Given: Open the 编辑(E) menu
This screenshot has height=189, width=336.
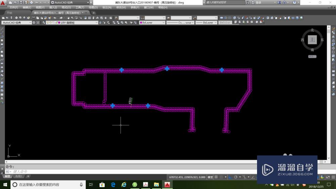Looking at the screenshot, I should [27, 7].
